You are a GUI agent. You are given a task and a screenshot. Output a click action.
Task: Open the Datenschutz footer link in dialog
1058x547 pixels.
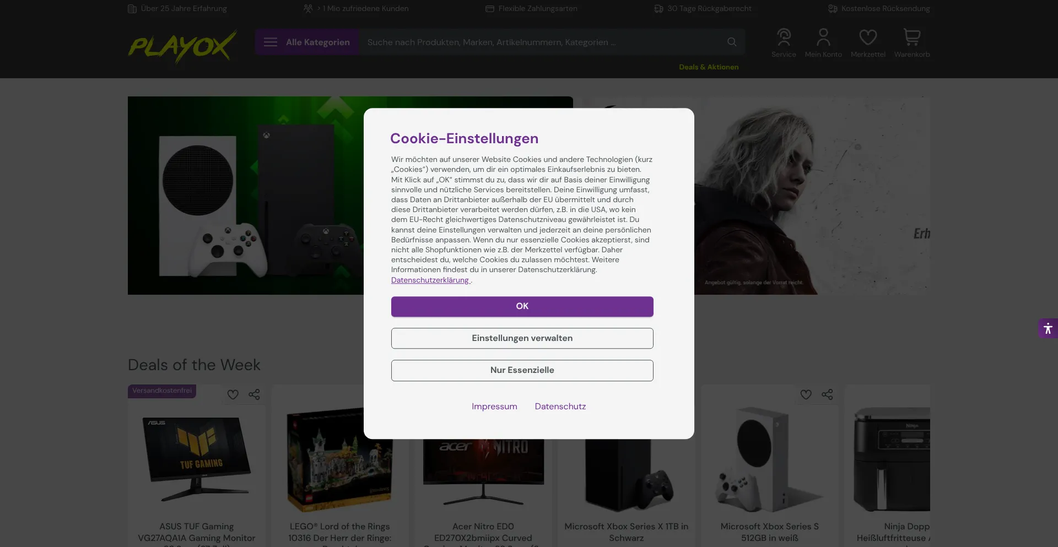pos(560,407)
